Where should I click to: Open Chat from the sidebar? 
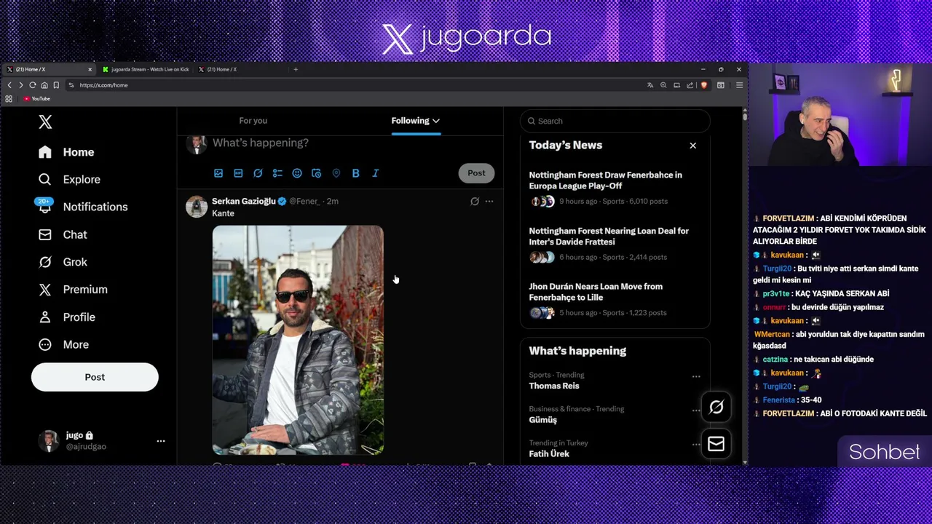point(63,234)
